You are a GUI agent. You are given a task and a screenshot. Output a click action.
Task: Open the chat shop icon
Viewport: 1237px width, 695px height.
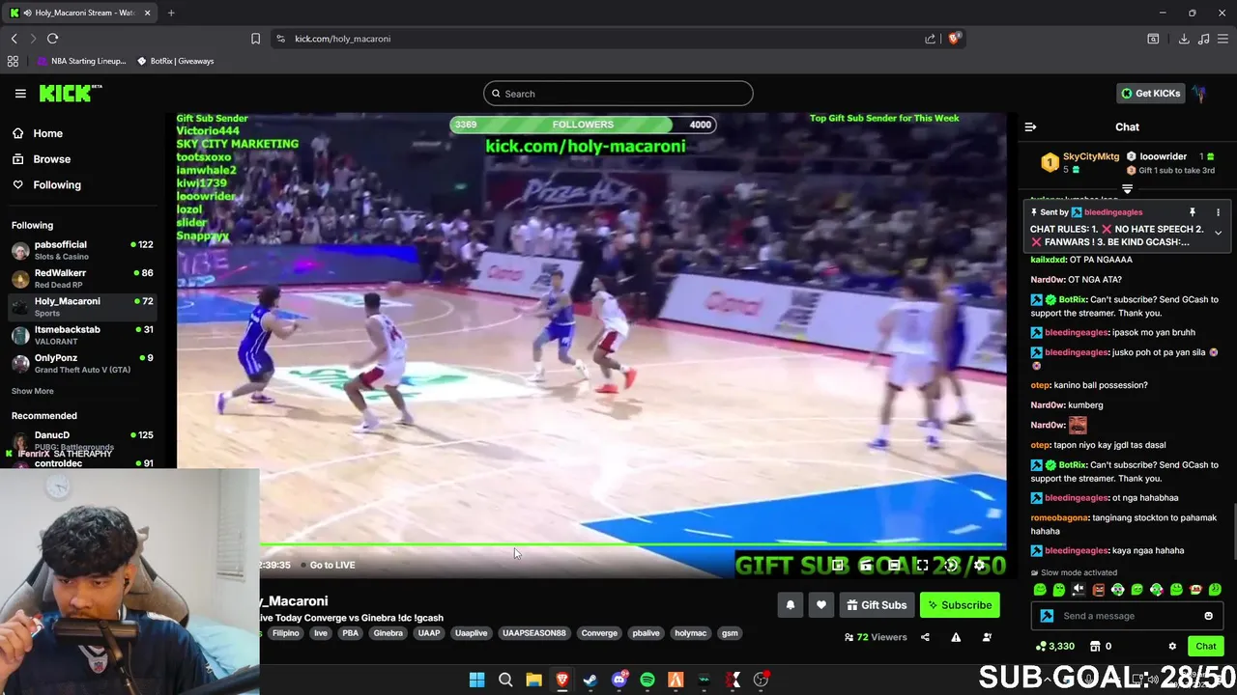1095,646
